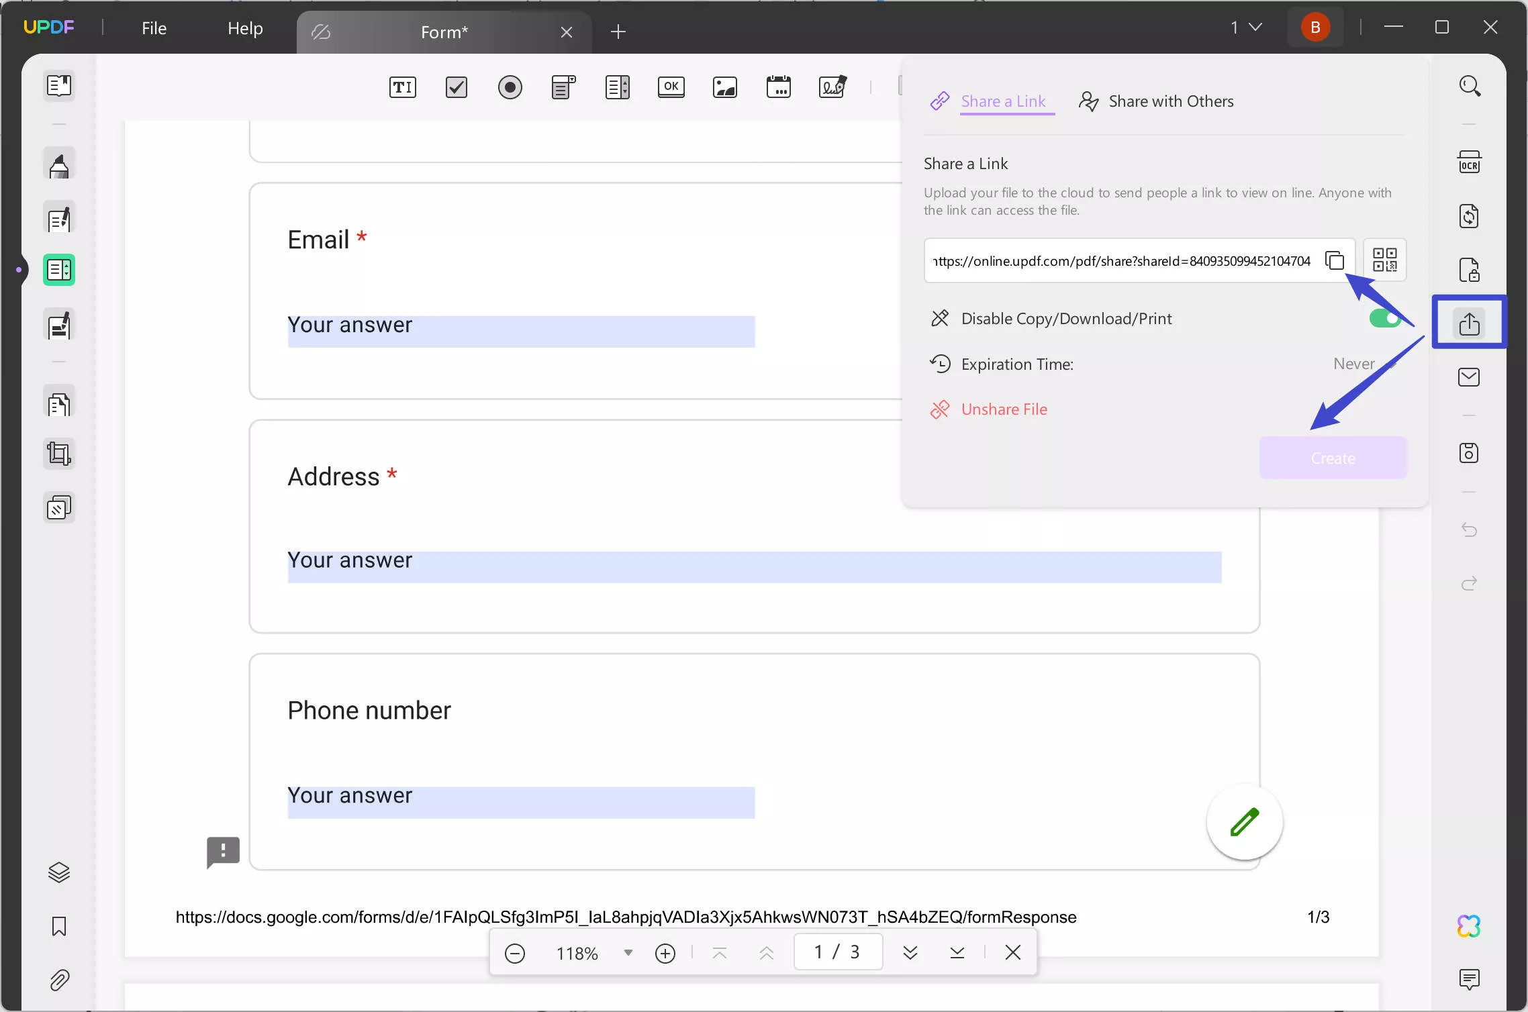Open the Expiration Time Never dropdown

(1366, 364)
